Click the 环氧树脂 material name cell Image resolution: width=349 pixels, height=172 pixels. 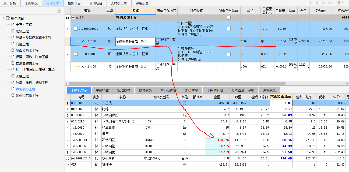pyautogui.click(x=122, y=128)
